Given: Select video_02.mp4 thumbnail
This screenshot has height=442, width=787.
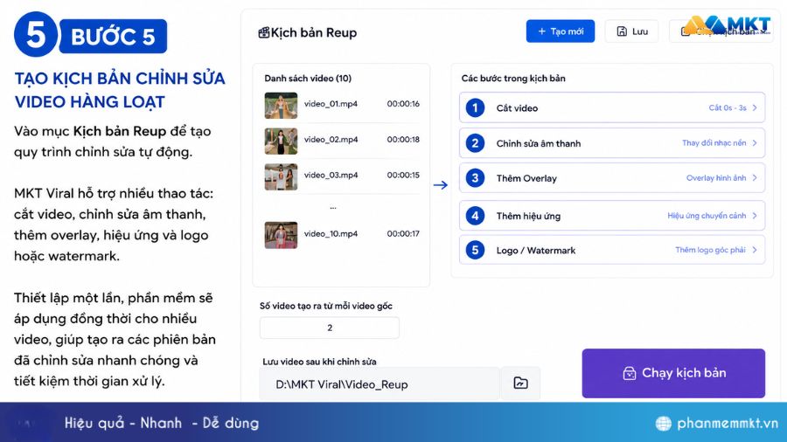Looking at the screenshot, I should (x=281, y=141).
